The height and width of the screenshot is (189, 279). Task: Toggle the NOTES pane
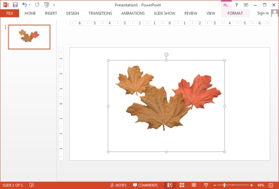(x=118, y=185)
